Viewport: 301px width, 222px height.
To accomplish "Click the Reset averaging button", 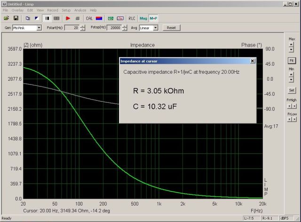I will tap(171, 28).
